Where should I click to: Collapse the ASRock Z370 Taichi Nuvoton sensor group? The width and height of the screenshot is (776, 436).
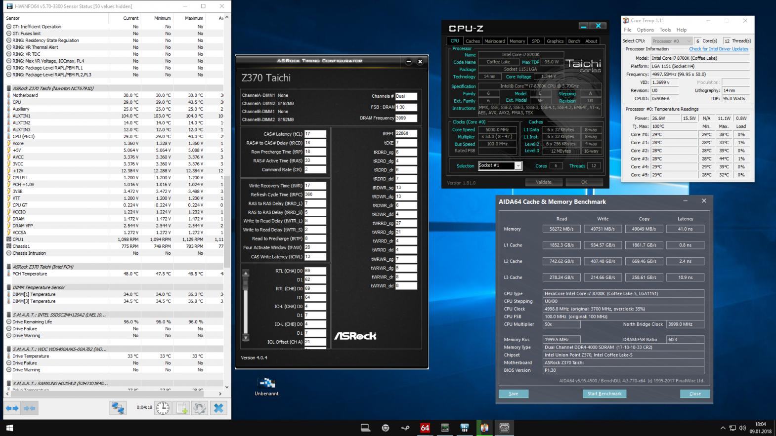pyautogui.click(x=9, y=88)
